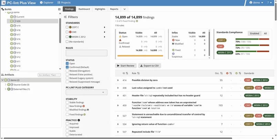The height and width of the screenshot is (139, 277).
Task: Click the arrow icon beside V17 build
Action: pos(15,35)
